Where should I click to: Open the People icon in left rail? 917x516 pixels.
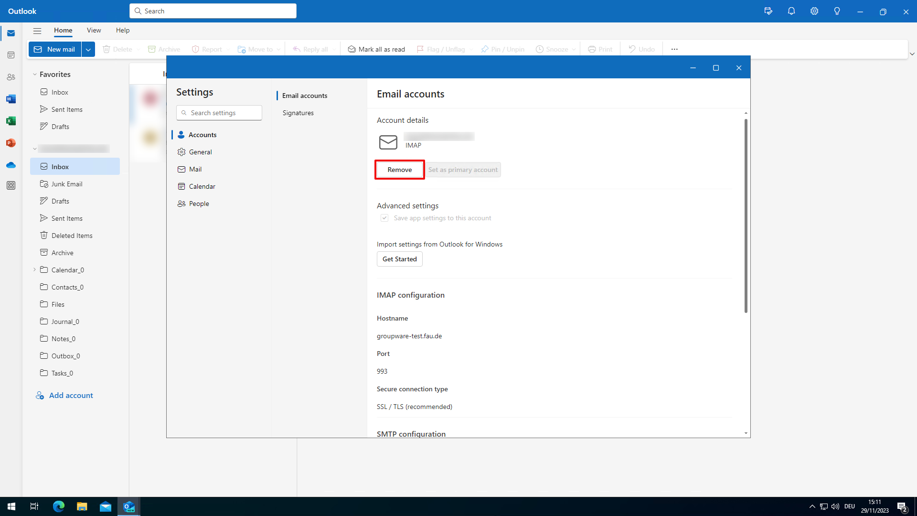click(x=11, y=77)
